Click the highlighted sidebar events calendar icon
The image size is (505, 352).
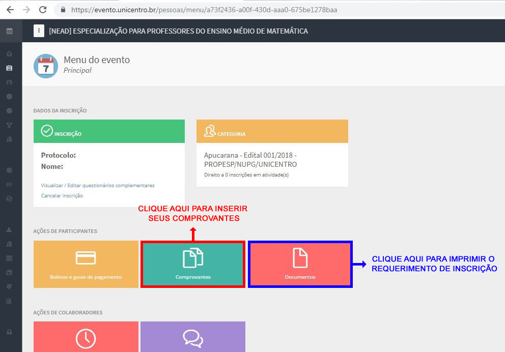click(x=9, y=68)
